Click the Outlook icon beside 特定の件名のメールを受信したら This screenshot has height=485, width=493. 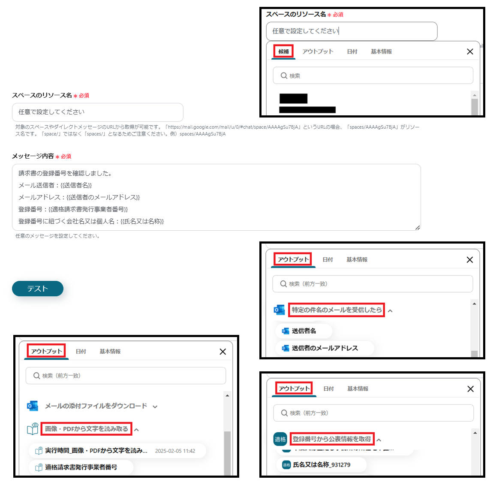279,310
